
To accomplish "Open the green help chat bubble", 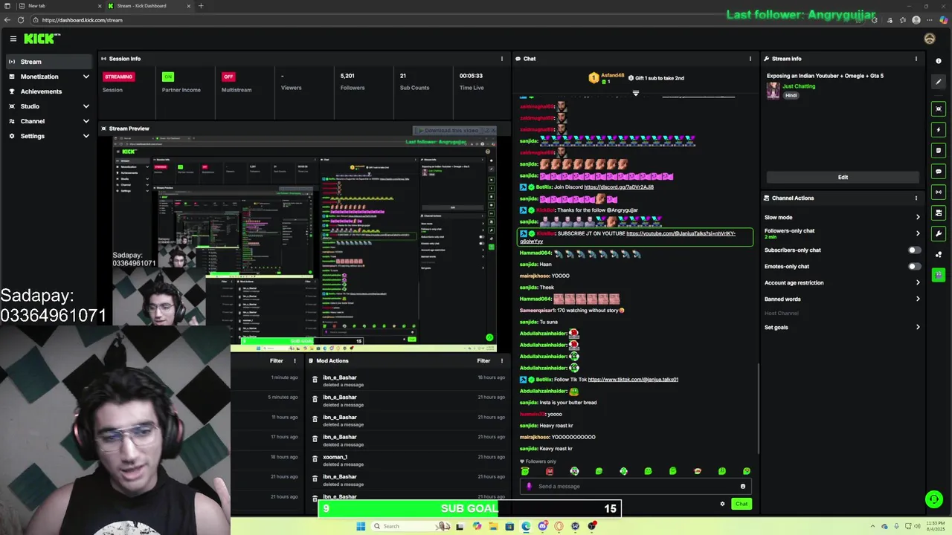I will pos(933,499).
